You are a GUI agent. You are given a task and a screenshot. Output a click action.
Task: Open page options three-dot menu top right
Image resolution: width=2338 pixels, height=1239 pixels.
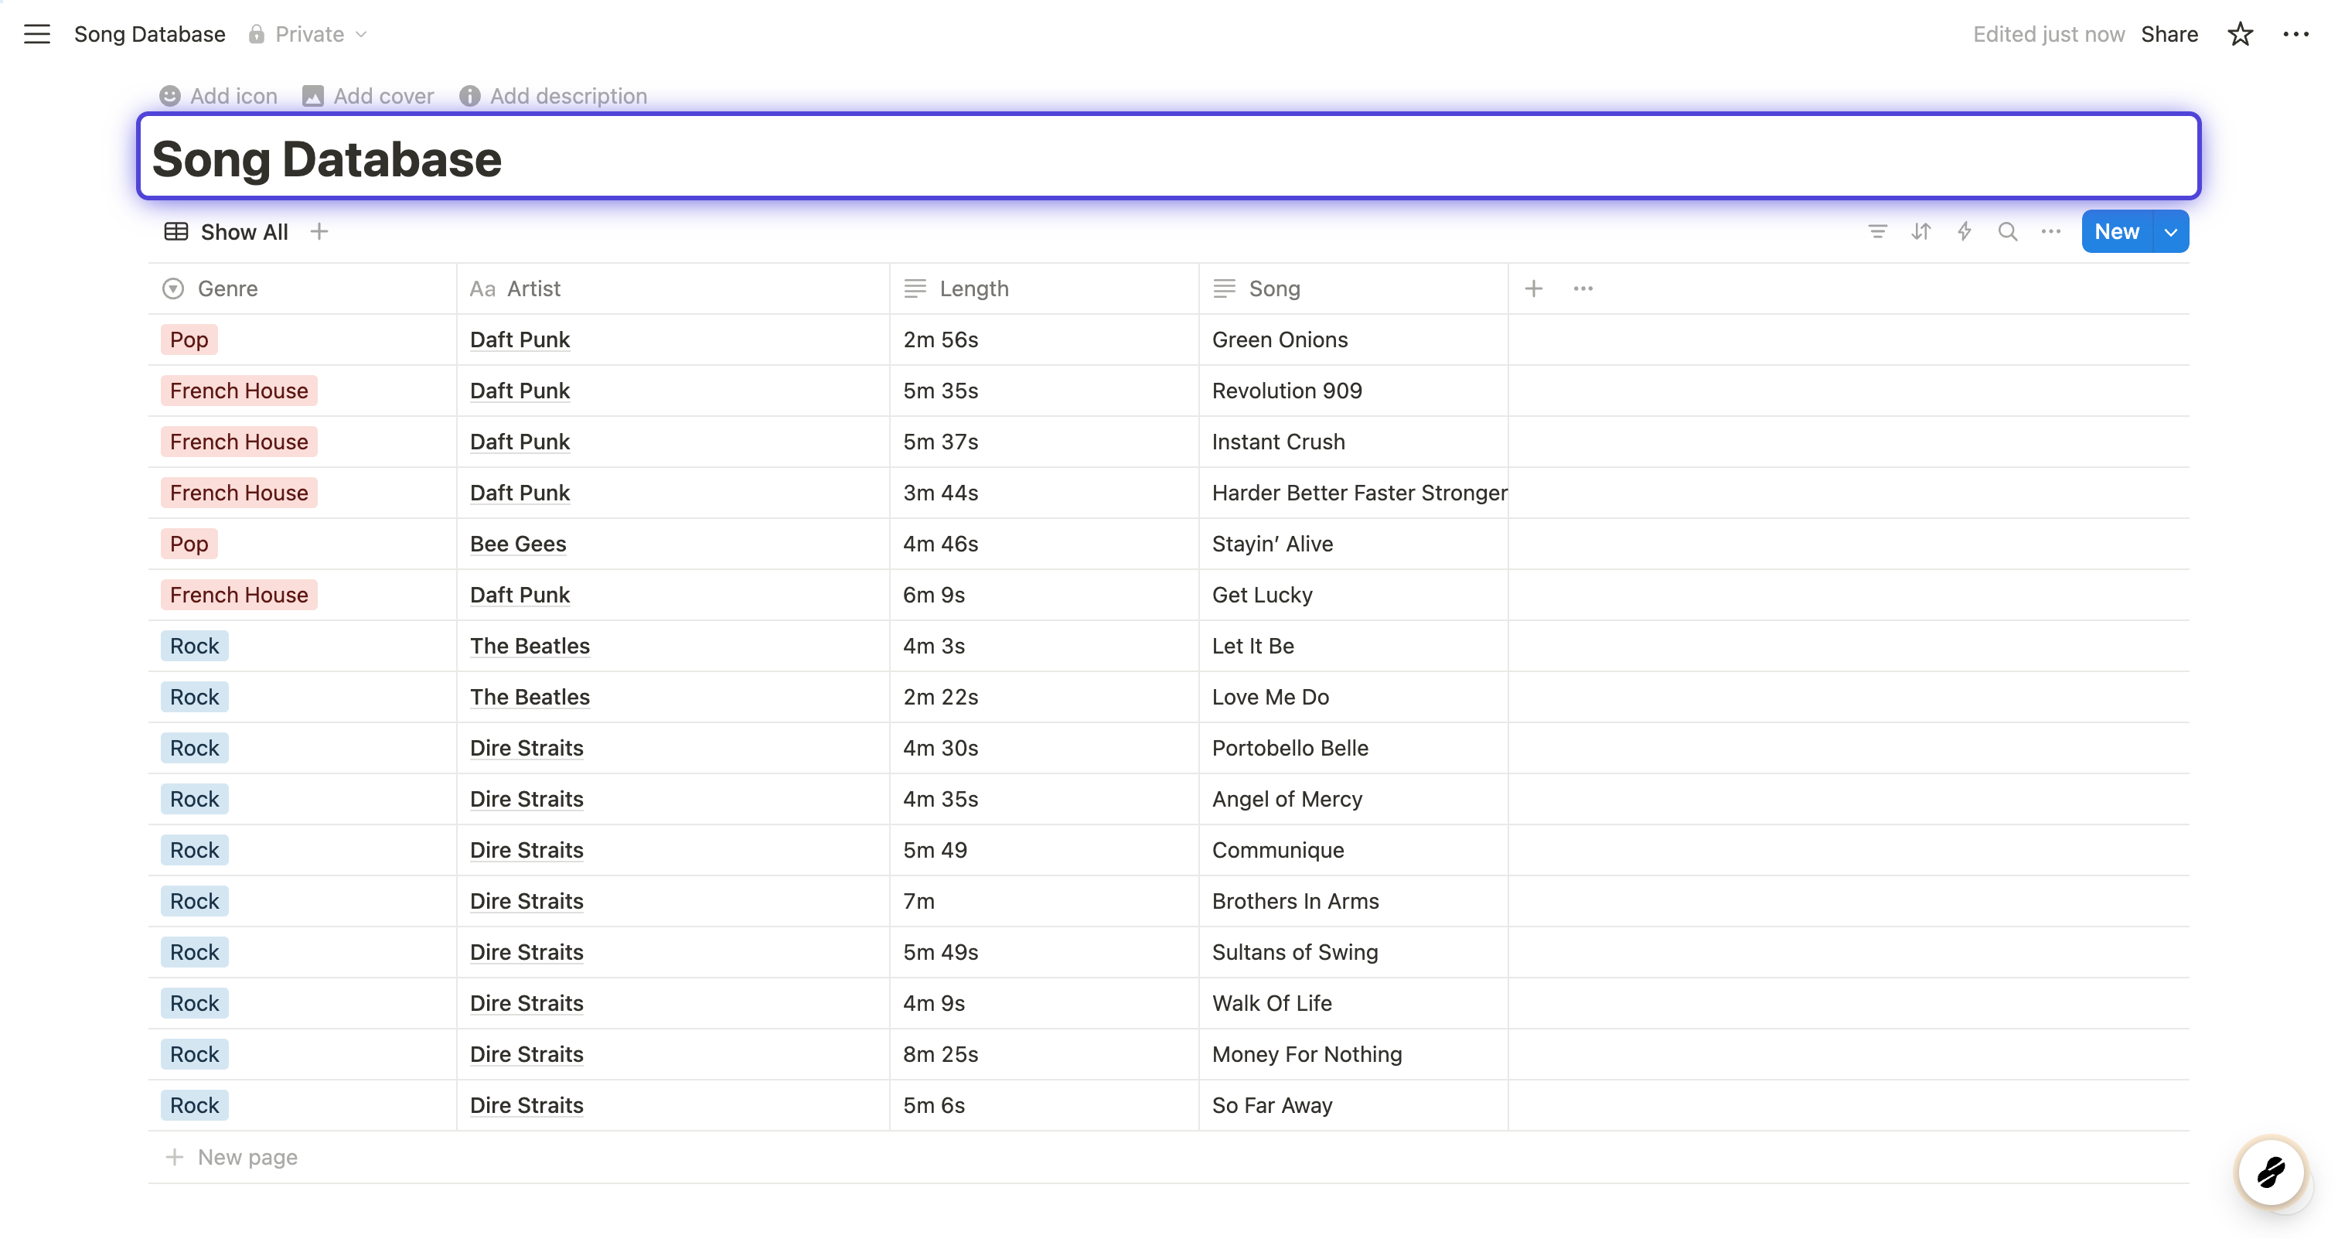(x=2295, y=35)
